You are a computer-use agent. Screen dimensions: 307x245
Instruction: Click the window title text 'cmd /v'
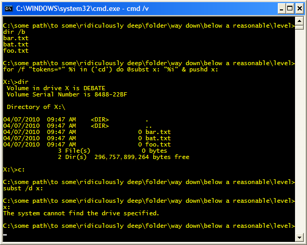click(x=138, y=9)
